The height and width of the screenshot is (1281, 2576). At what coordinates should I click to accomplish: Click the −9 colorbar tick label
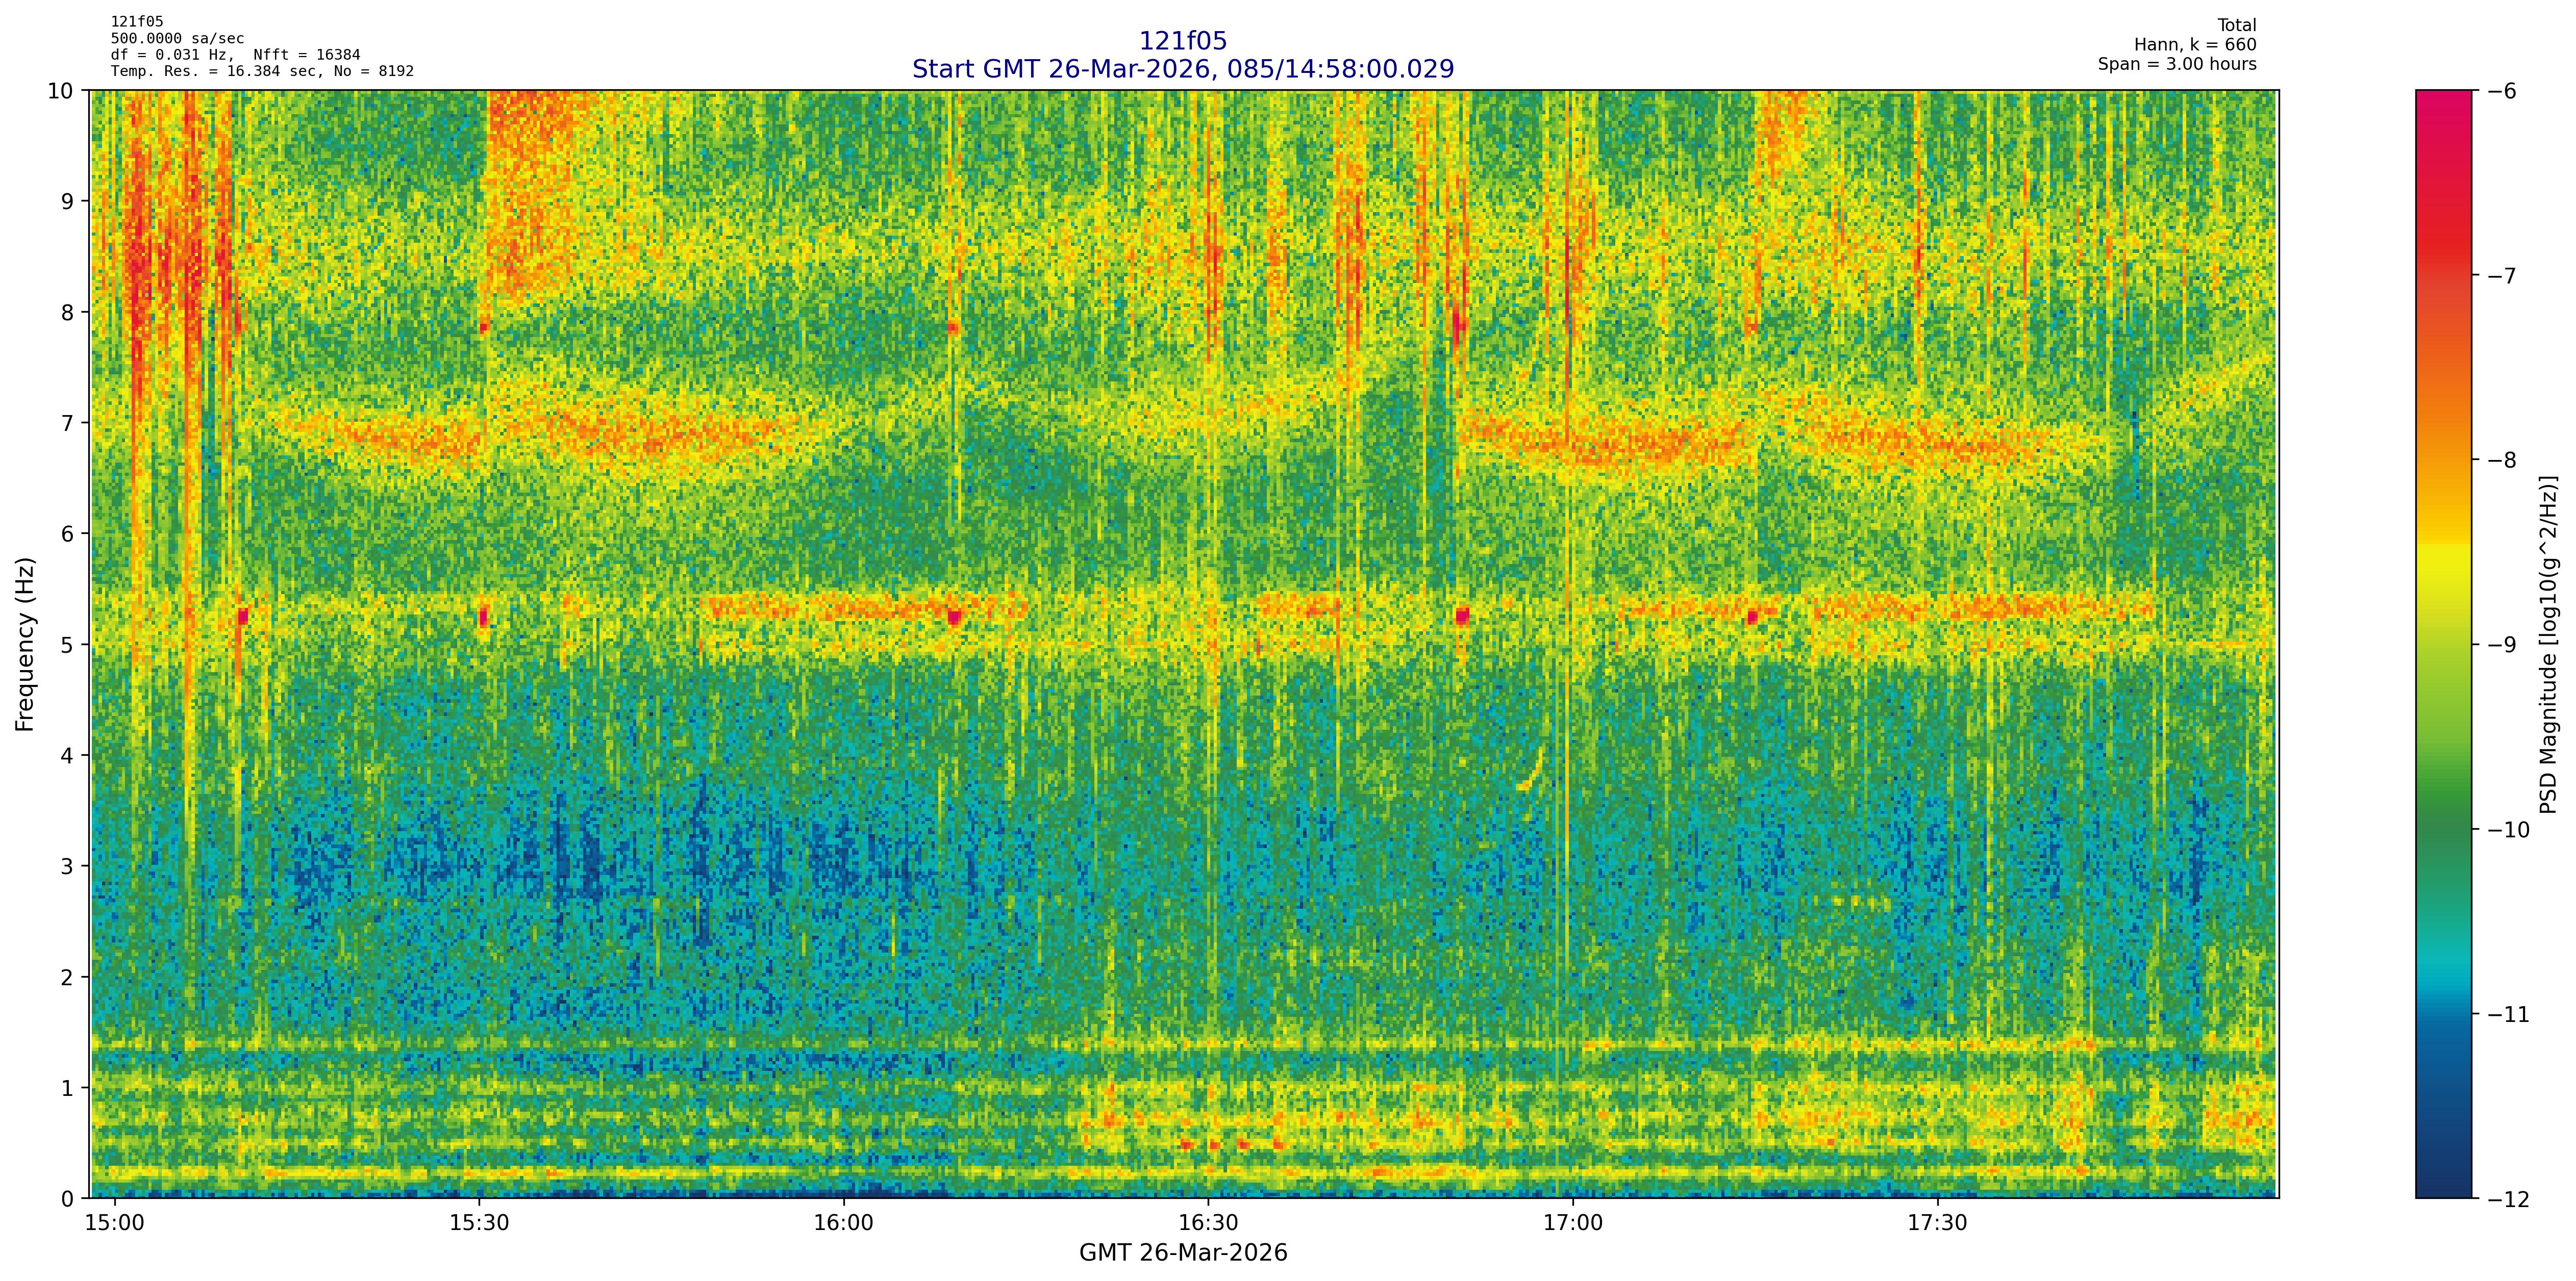(2502, 645)
